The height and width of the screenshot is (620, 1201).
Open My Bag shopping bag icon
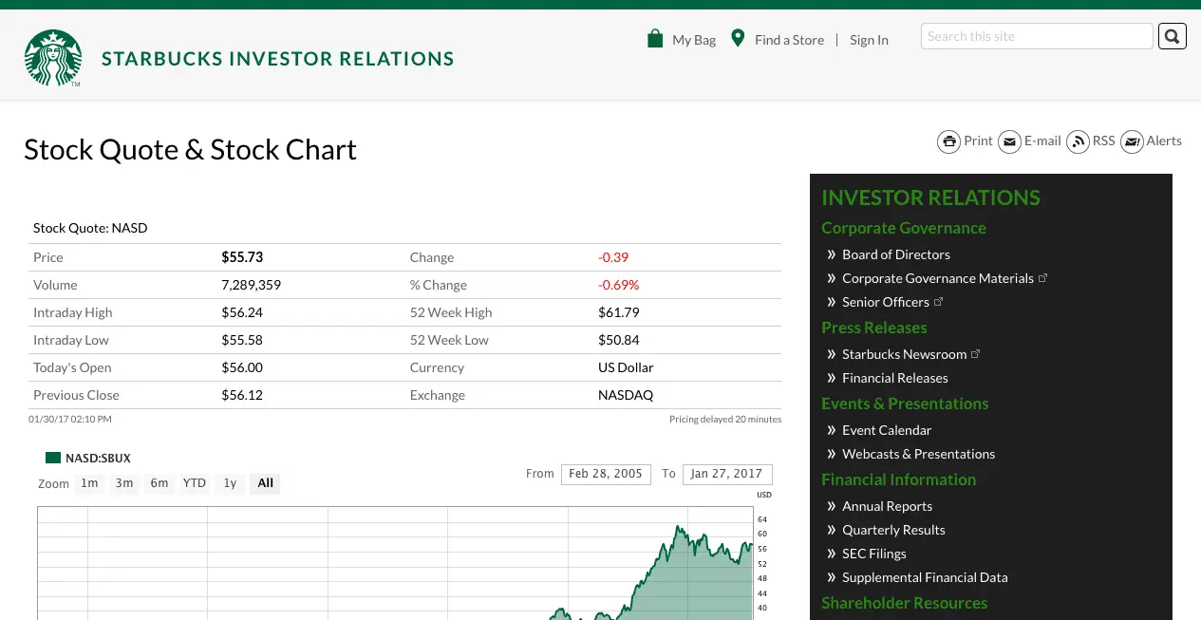655,39
